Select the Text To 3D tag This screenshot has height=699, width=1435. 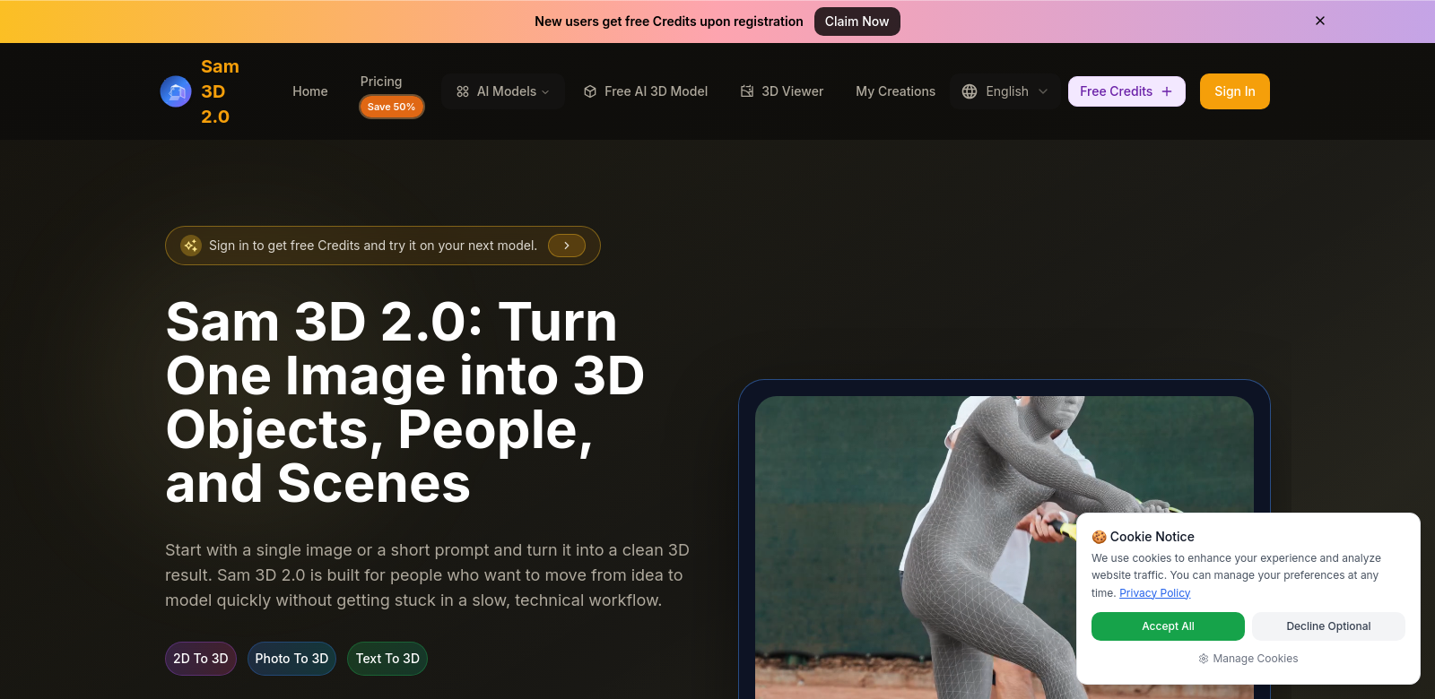[x=387, y=659]
